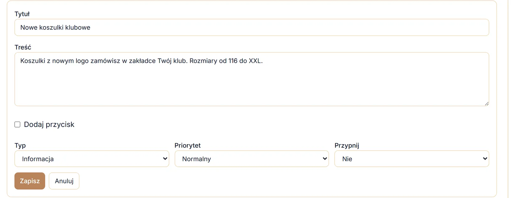Screen dimensions: 519x198
Task: Open the Typ dropdown showing Informacja
Action: [x=92, y=159]
